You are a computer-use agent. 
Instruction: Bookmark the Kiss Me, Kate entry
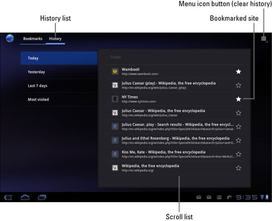click(x=239, y=154)
